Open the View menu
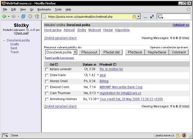Screen dimensions: 193x139 [23, 9]
